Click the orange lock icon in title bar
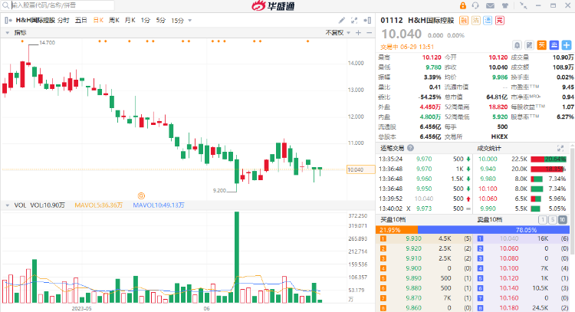 click(463, 5)
